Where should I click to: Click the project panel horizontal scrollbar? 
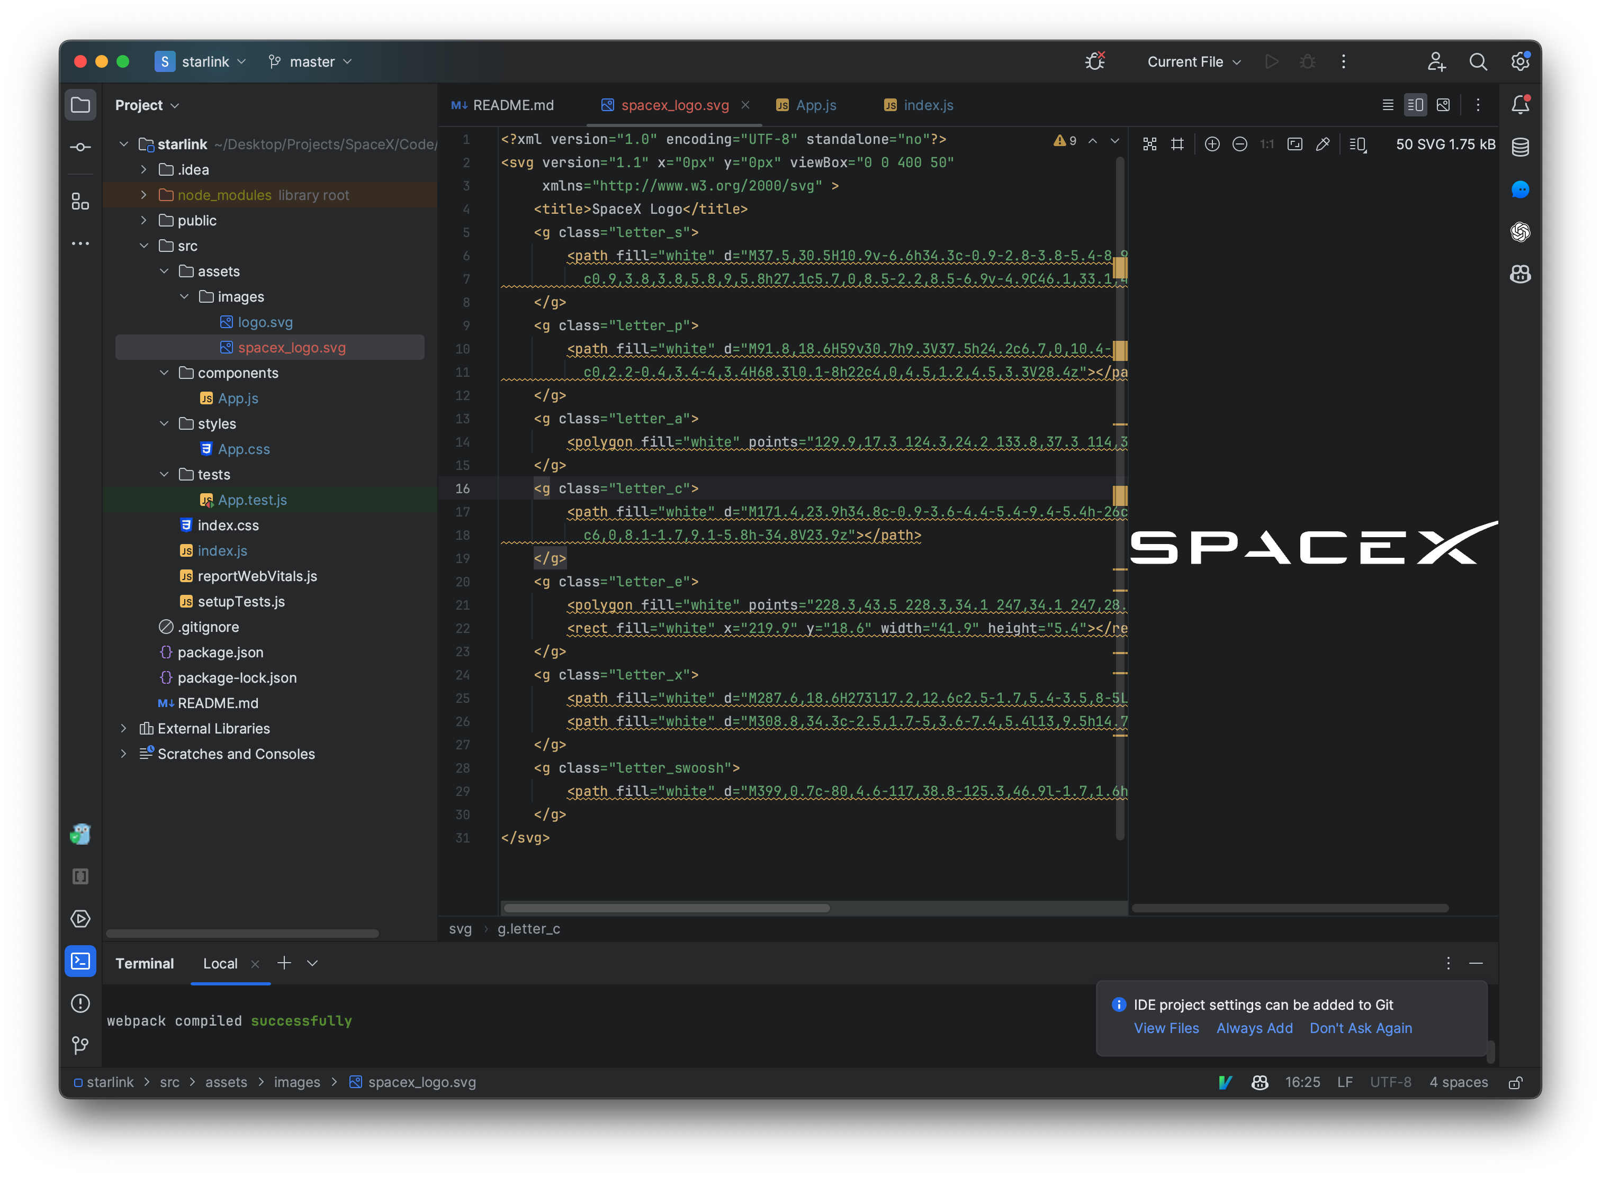[x=242, y=934]
